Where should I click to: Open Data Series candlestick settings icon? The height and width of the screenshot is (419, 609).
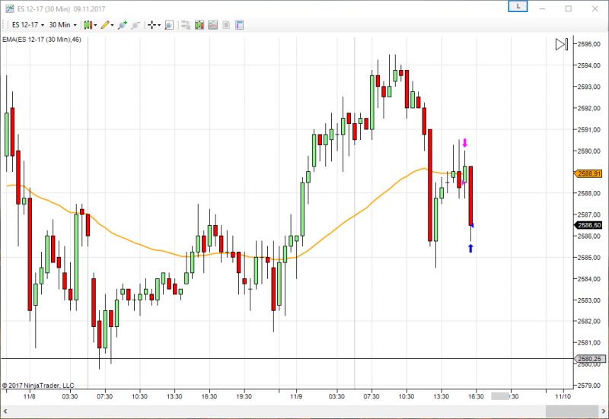click(199, 25)
